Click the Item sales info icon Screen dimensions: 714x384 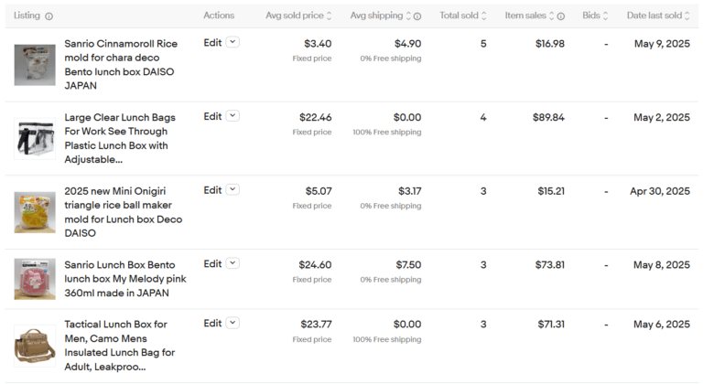(x=561, y=16)
